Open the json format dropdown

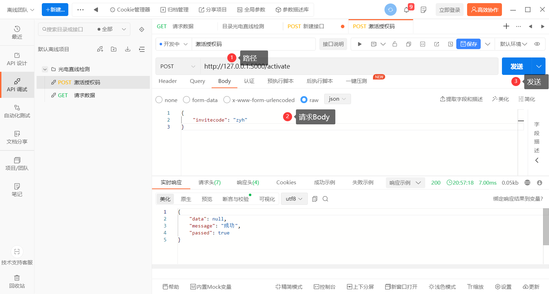point(337,99)
